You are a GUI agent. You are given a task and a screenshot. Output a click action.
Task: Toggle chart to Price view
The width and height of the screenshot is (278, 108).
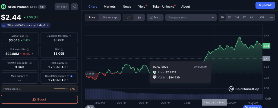92,18
